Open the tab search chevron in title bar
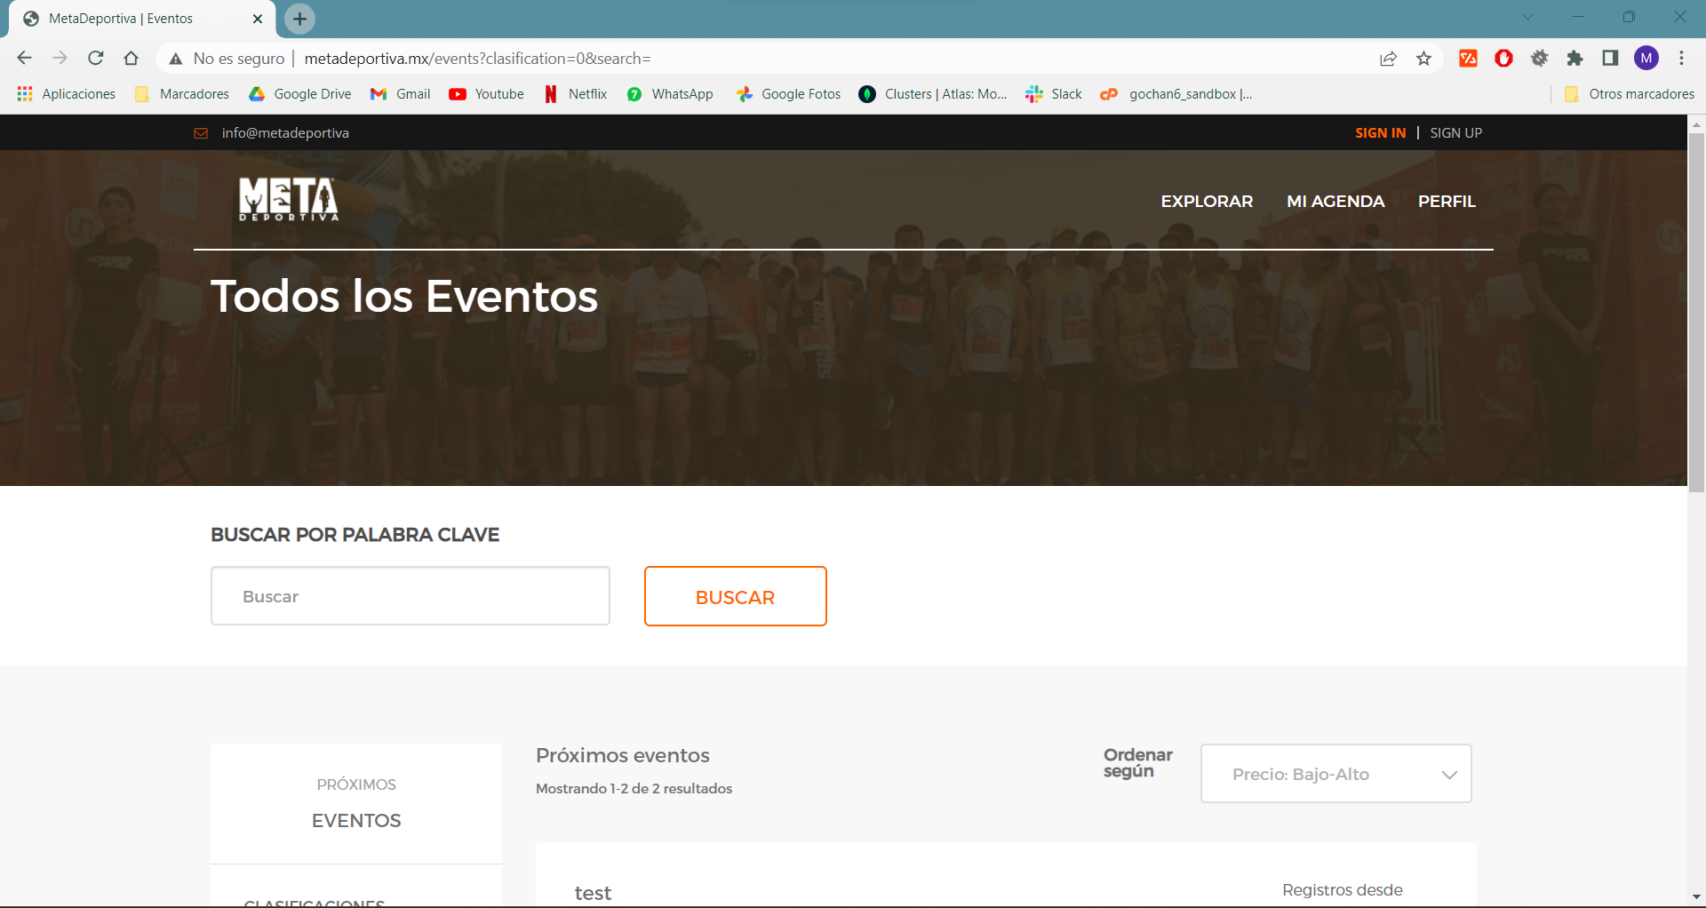This screenshot has height=908, width=1706. coord(1527,17)
